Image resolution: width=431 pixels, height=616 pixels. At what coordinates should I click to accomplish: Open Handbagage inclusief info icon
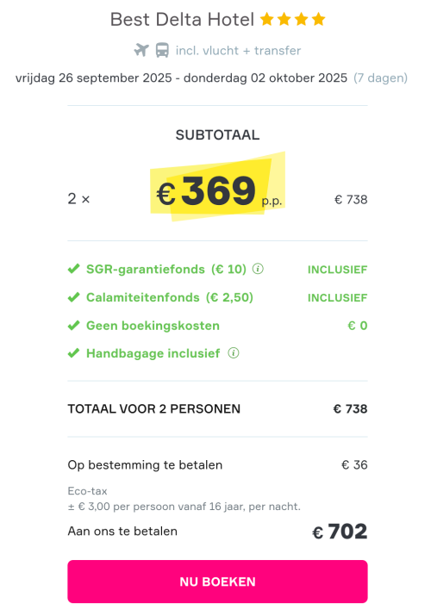[x=234, y=353]
